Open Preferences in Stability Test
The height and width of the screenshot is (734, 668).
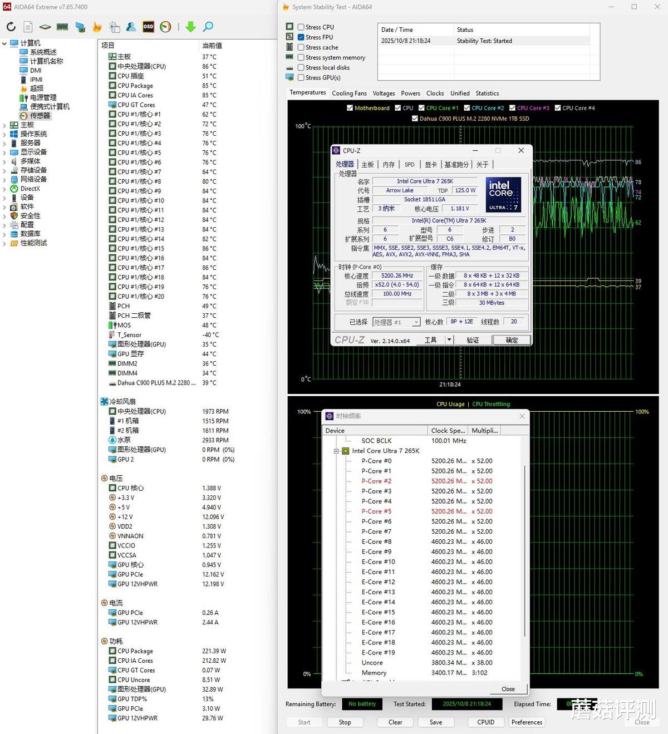point(527,722)
